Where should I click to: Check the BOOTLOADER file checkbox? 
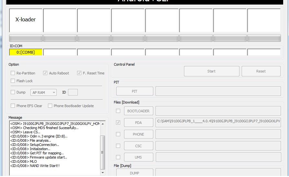click(x=118, y=111)
